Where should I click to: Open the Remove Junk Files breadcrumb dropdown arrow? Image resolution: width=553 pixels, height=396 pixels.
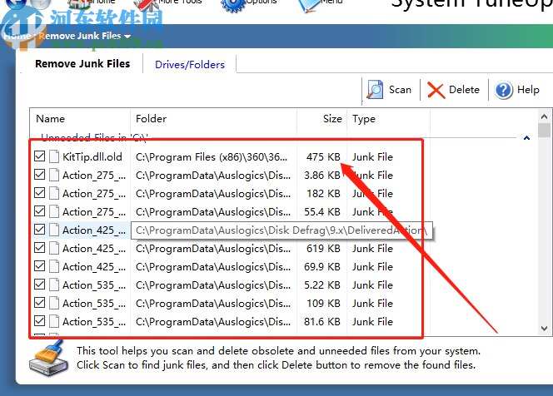tap(127, 37)
